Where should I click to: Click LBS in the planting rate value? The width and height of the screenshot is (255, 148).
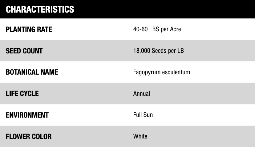tap(154, 30)
